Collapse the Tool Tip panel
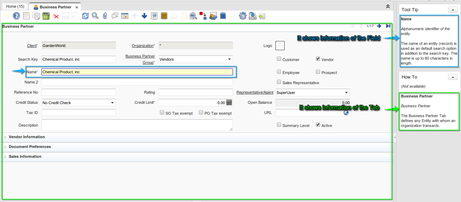The image size is (461, 202). (453, 9)
